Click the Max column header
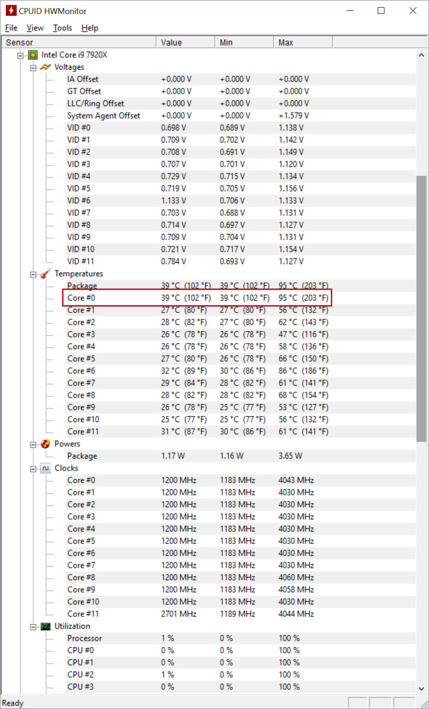This screenshot has height=709, width=429. pyautogui.click(x=303, y=42)
